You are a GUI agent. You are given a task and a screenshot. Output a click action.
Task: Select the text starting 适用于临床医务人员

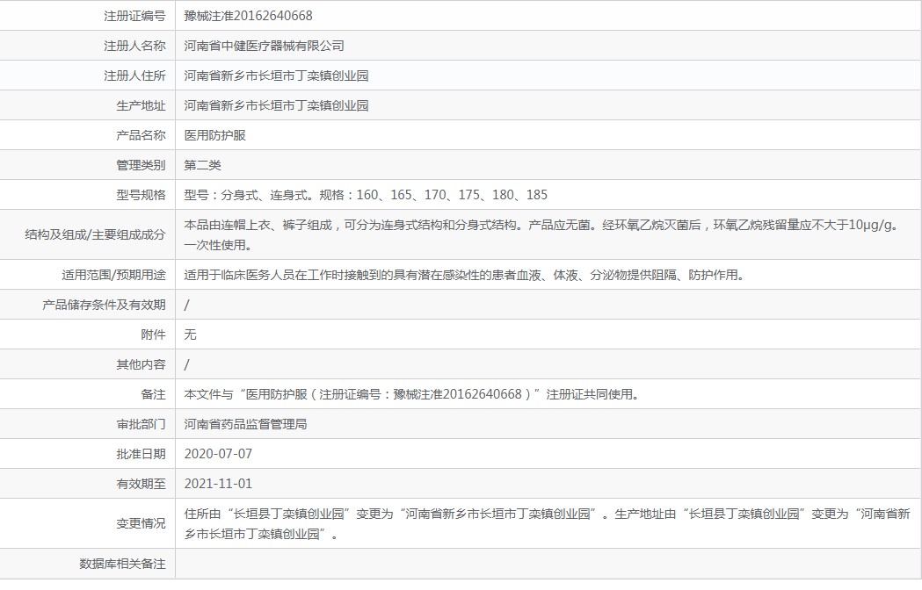pyautogui.click(x=464, y=275)
